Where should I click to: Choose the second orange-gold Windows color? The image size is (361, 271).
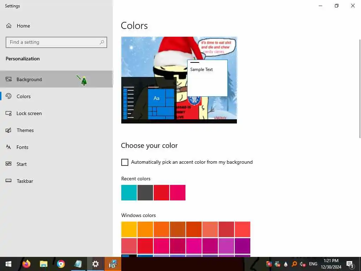click(x=145, y=229)
